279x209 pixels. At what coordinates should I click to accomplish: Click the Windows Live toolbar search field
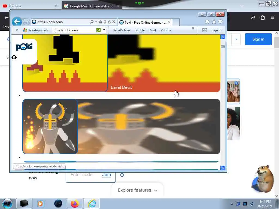(x=74, y=30)
